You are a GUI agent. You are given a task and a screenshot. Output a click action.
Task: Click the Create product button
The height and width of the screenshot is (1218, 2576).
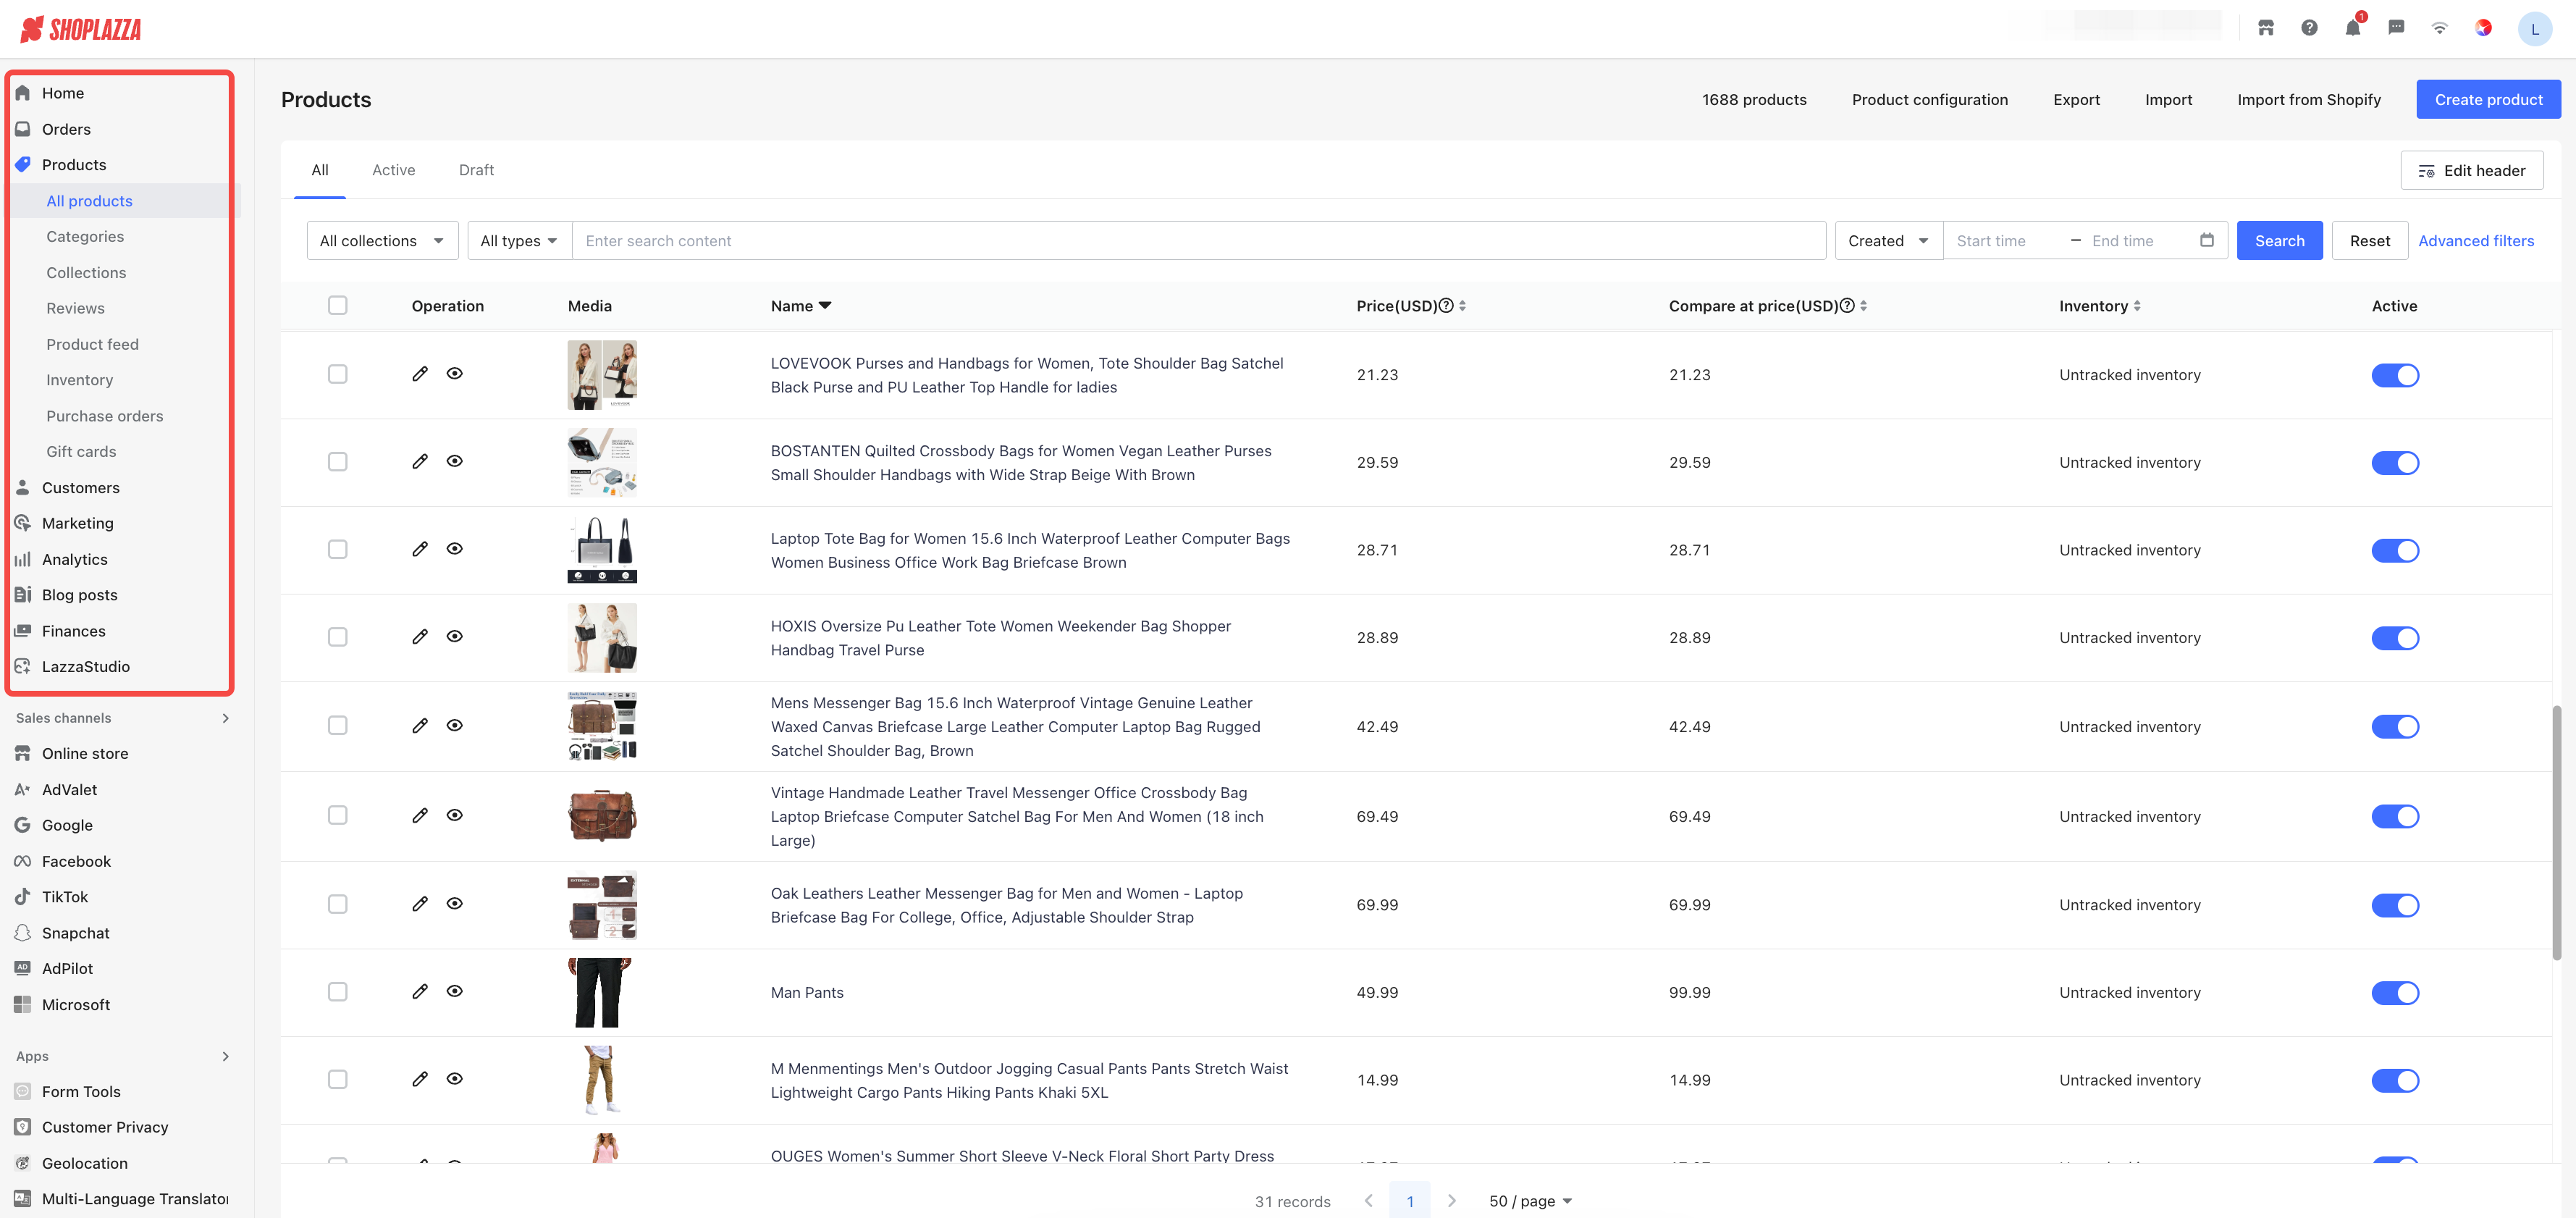click(2488, 99)
